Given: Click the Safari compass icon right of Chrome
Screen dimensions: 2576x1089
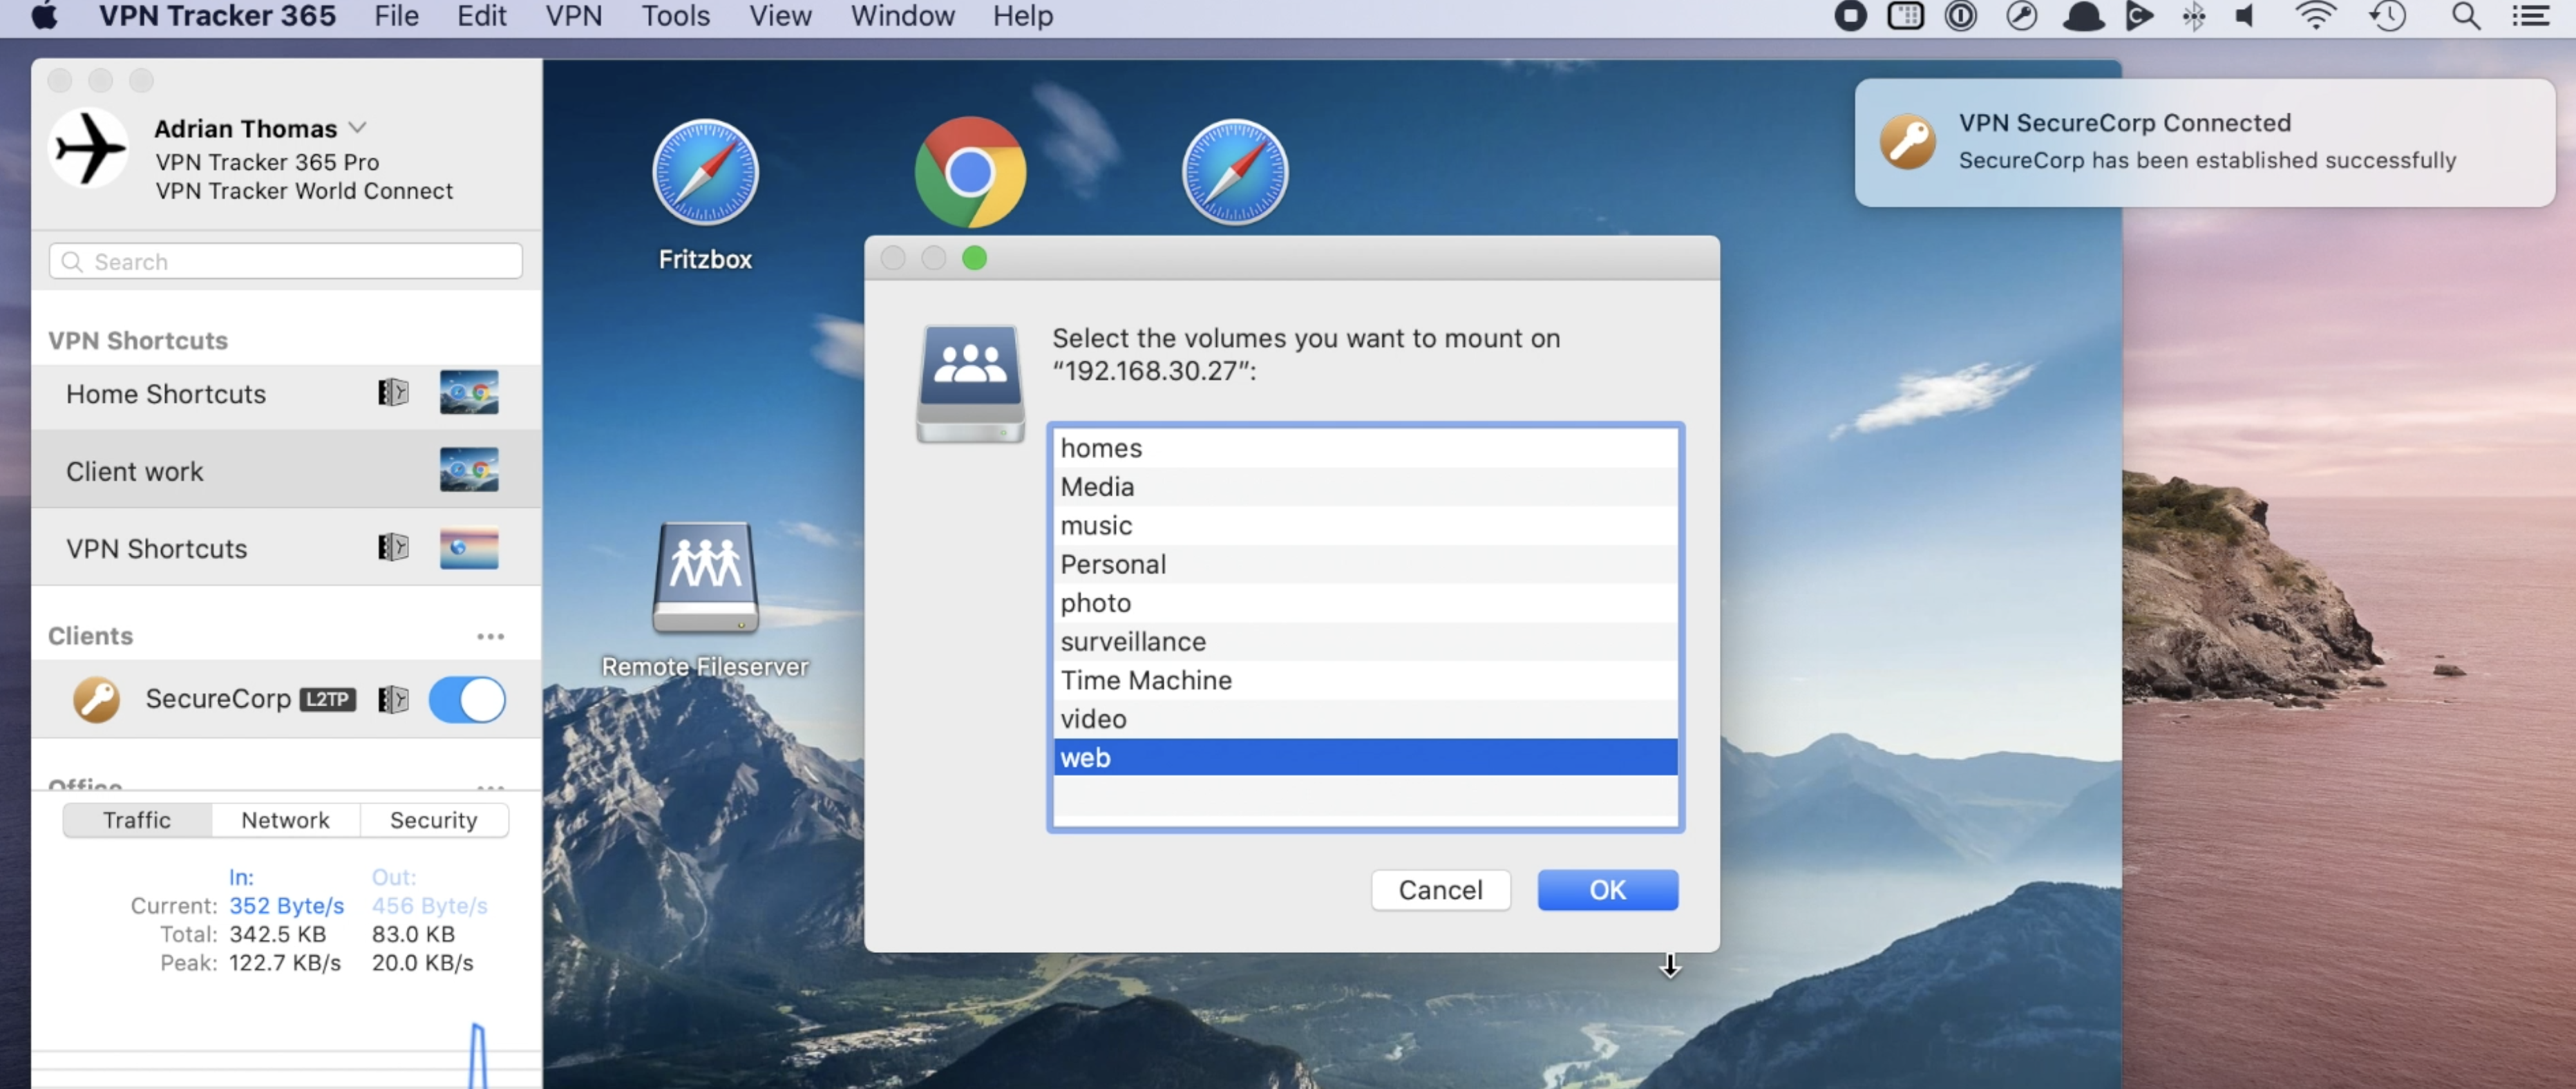Looking at the screenshot, I should click(x=1234, y=172).
